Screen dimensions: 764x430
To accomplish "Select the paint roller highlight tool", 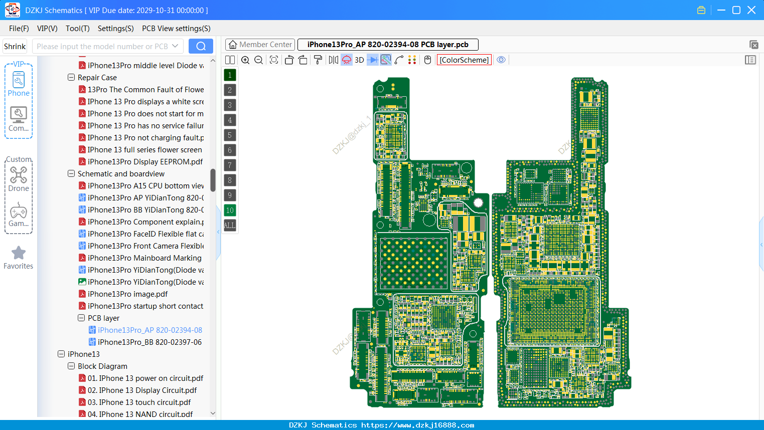I will (x=318, y=60).
